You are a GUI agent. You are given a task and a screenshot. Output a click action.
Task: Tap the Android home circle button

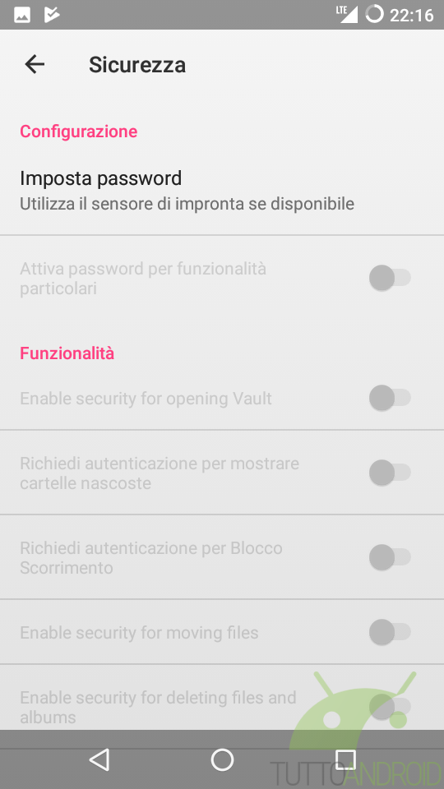point(222,759)
